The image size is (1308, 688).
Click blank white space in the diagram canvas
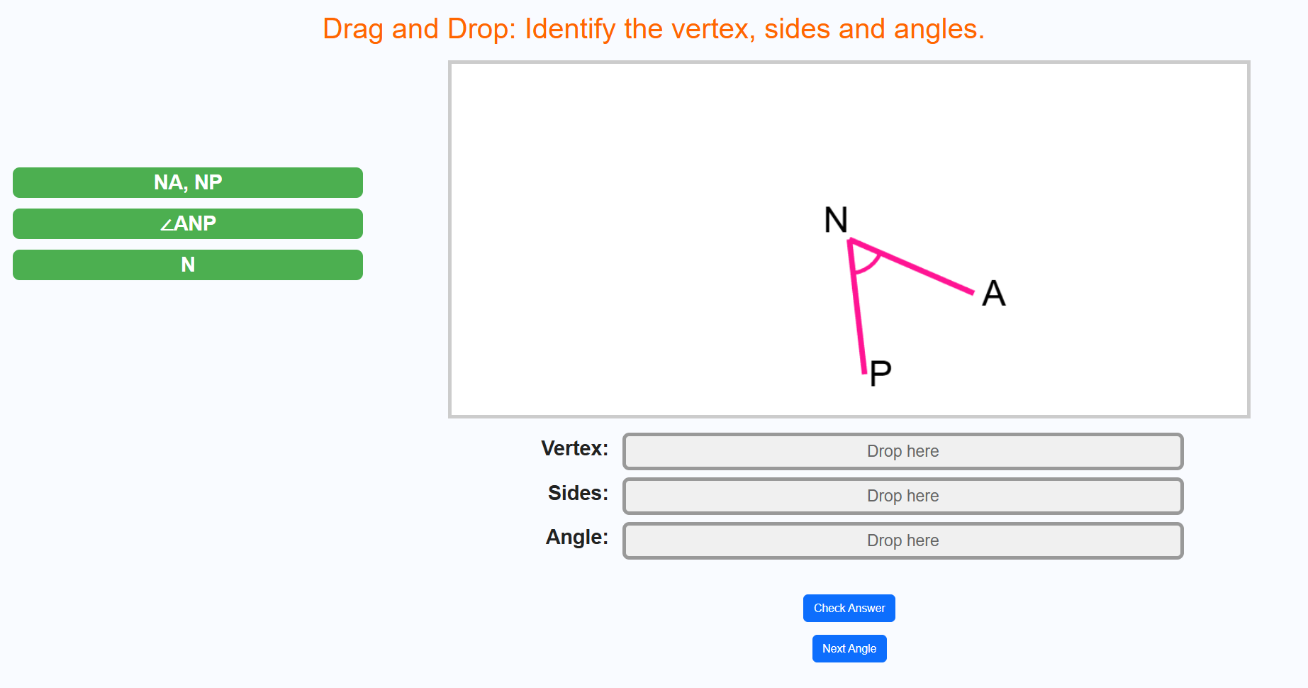(603, 213)
